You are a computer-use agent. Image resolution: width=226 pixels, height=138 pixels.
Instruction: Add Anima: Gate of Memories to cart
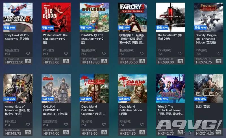tap(28, 132)
